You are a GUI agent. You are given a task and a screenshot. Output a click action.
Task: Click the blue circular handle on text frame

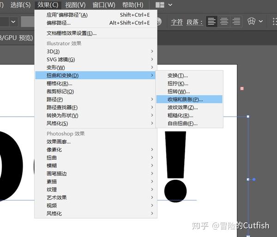click(x=254, y=179)
